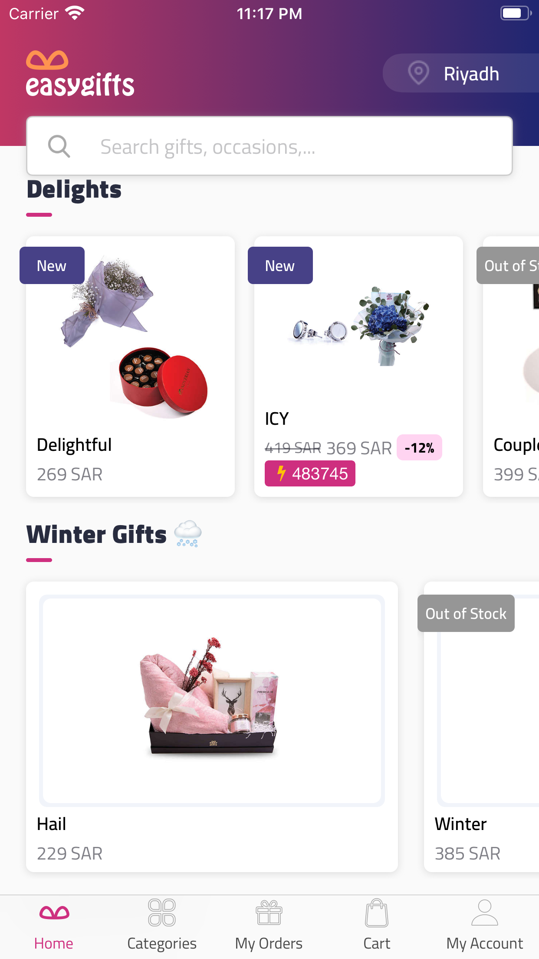Image resolution: width=539 pixels, height=959 pixels.
Task: Tap the New badge on ICY card
Action: [280, 265]
